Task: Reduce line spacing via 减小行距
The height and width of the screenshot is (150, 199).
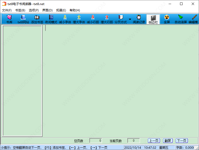Action: 93,19
